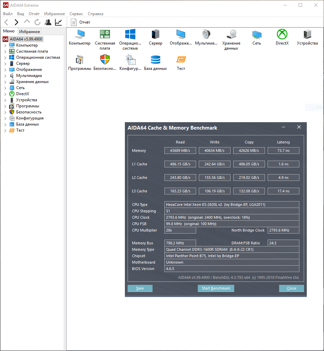The height and width of the screenshot is (351, 324).
Task: Open the Файл menu
Action: [7, 13]
